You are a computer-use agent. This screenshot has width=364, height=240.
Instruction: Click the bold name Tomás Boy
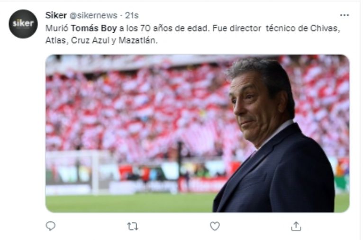point(90,28)
